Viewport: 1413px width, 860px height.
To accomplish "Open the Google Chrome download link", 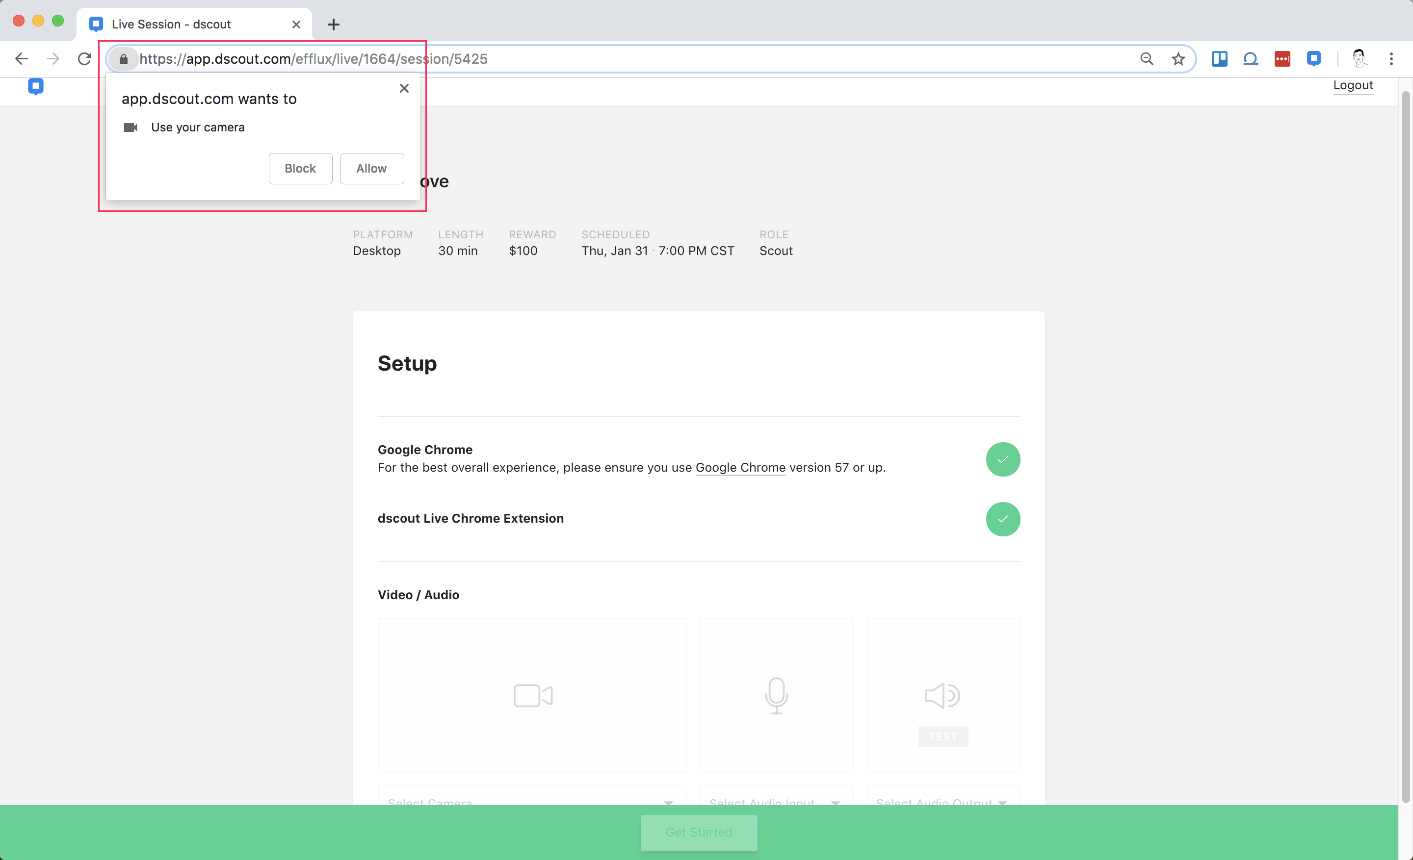I will tap(740, 468).
